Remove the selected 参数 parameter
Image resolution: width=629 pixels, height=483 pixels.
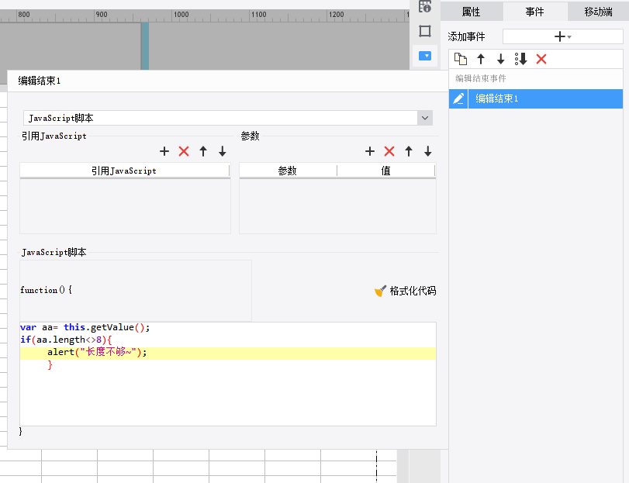[x=389, y=151]
